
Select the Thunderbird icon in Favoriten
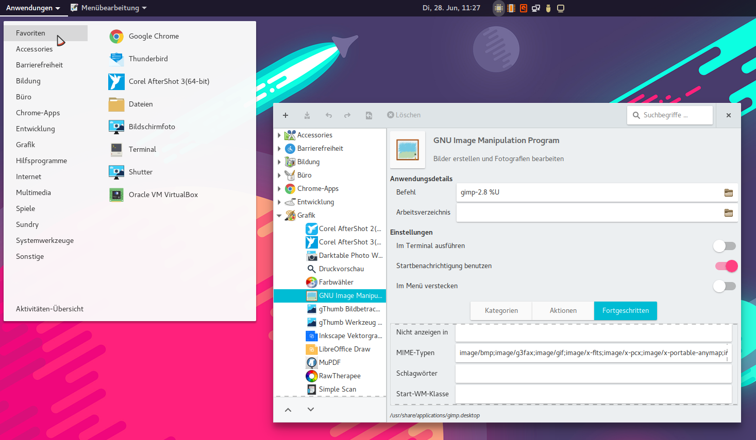coord(116,59)
